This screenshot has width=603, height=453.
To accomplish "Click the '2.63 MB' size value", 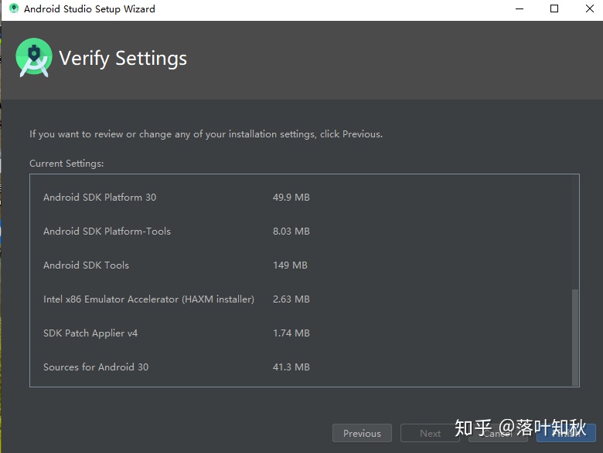I will coord(291,299).
